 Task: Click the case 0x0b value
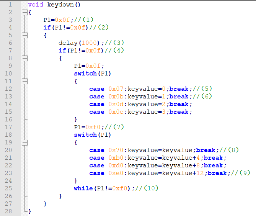[x=116, y=97]
